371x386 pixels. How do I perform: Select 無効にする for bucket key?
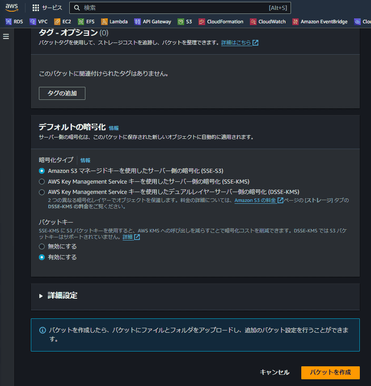pyautogui.click(x=42, y=246)
